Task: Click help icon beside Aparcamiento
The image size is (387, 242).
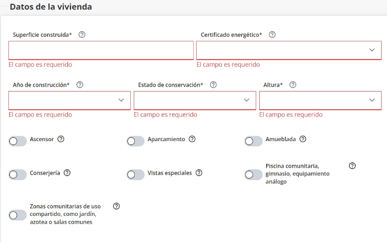Action: point(192,139)
